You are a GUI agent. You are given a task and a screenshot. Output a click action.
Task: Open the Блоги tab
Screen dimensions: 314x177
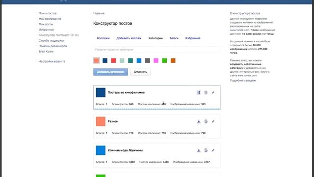pos(174,38)
